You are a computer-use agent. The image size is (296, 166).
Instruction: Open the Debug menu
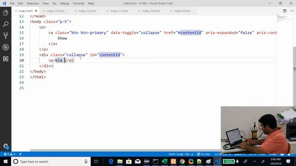(64, 3)
